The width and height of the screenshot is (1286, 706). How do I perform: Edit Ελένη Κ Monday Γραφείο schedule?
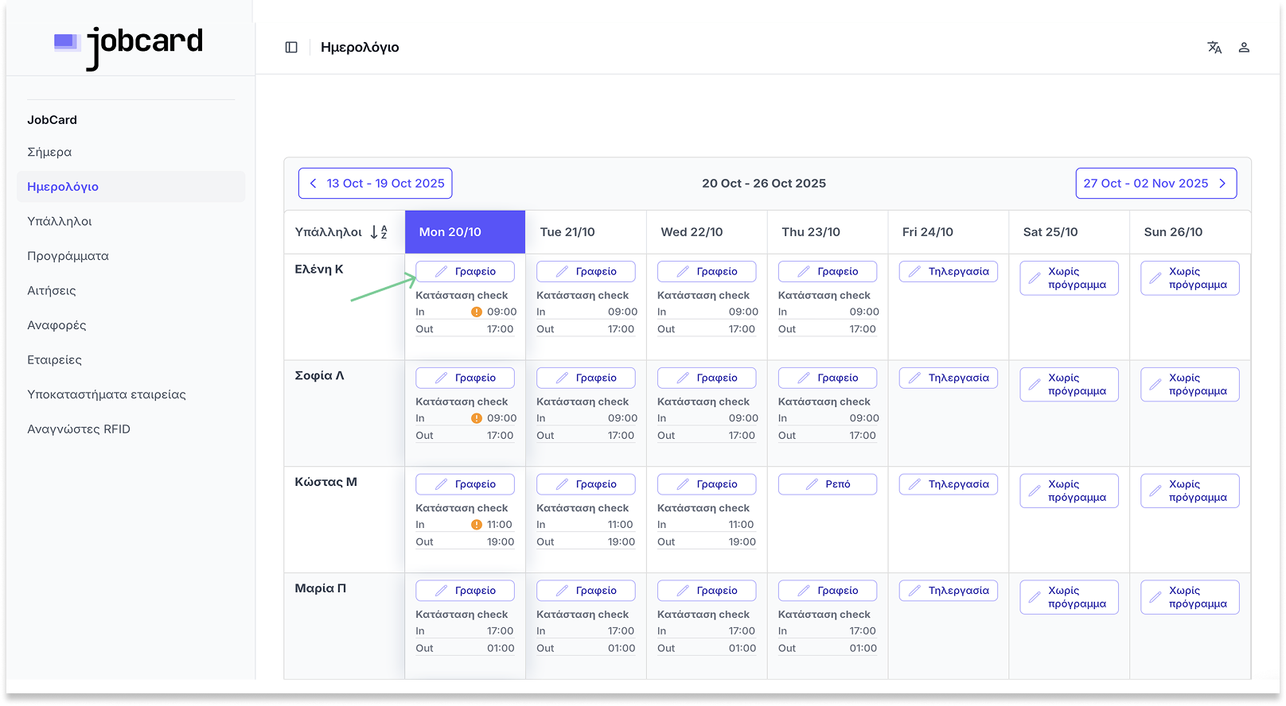(x=465, y=272)
